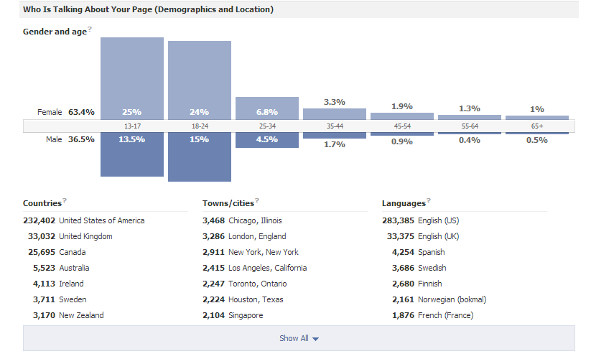
Task: Click the male 25-34 bar showing 4.5%
Action: 266,140
